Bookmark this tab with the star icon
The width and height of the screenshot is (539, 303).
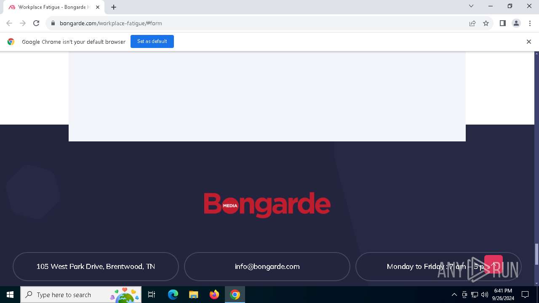(486, 23)
